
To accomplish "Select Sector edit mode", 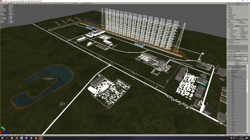I will click(242, 28).
